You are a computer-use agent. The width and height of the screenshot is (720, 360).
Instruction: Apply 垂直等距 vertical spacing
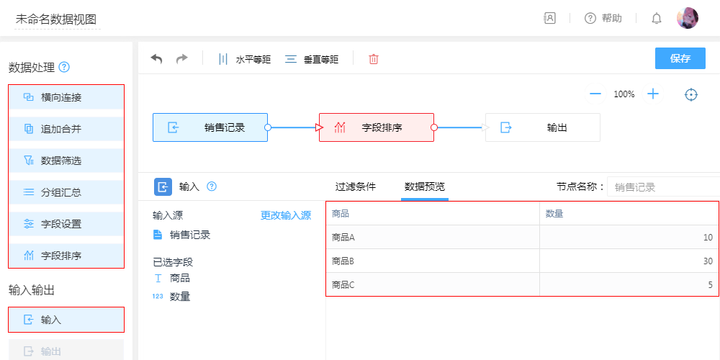coord(312,59)
